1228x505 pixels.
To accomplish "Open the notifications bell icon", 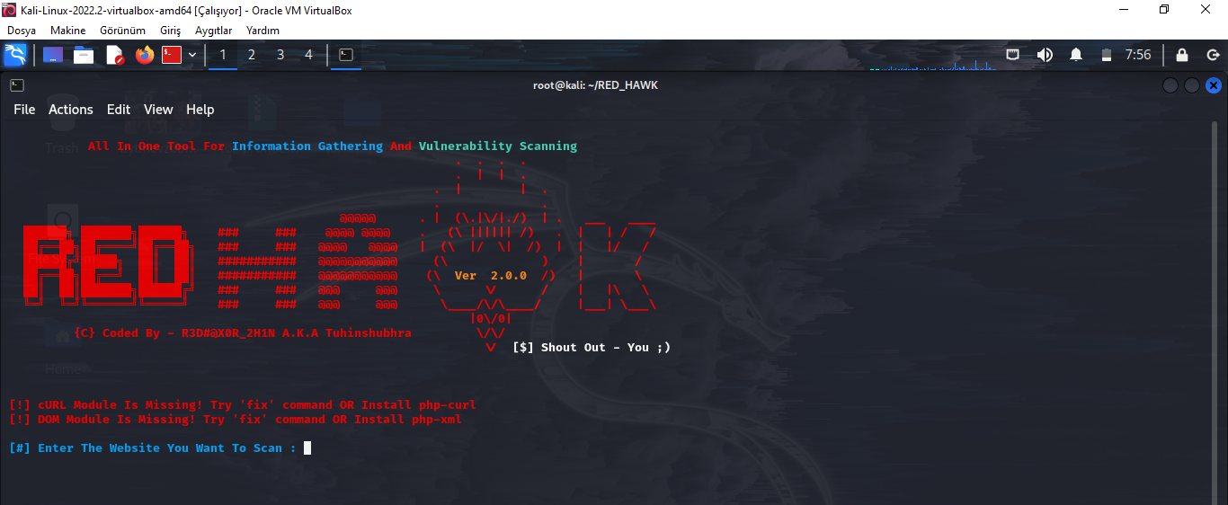I will [x=1076, y=55].
